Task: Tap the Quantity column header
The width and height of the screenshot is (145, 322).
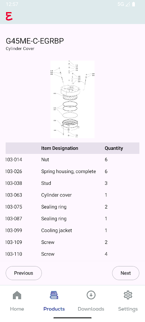Action: tap(114, 148)
